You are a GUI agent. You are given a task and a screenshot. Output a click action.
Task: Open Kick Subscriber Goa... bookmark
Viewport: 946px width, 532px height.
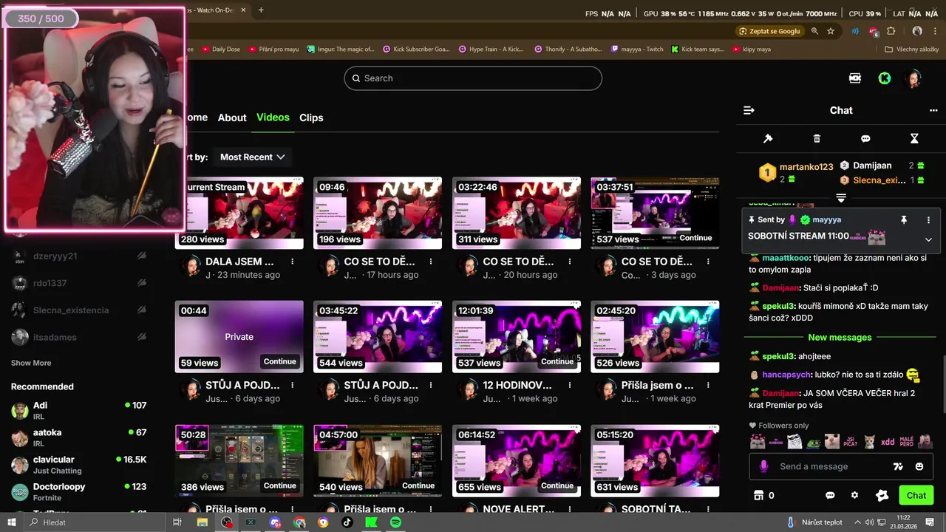[x=416, y=50]
